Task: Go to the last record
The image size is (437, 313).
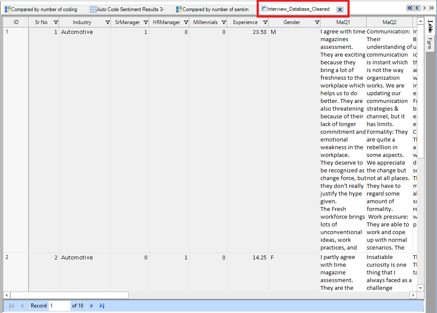Action: click(x=102, y=305)
